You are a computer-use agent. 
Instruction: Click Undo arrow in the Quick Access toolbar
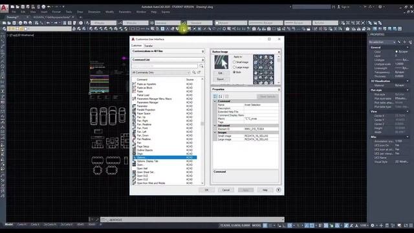[x=49, y=7]
